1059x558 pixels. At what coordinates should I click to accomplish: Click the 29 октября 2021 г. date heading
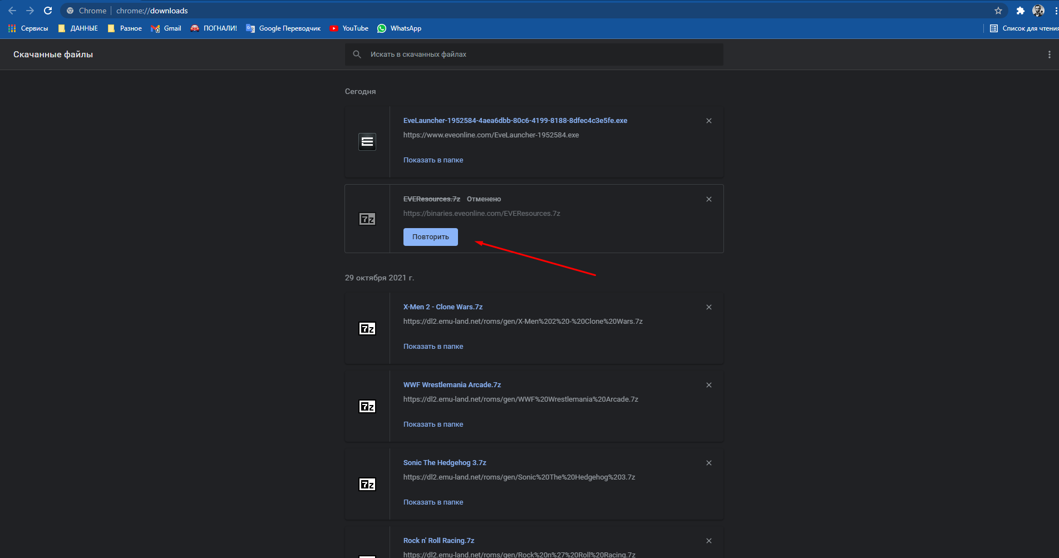pyautogui.click(x=380, y=278)
